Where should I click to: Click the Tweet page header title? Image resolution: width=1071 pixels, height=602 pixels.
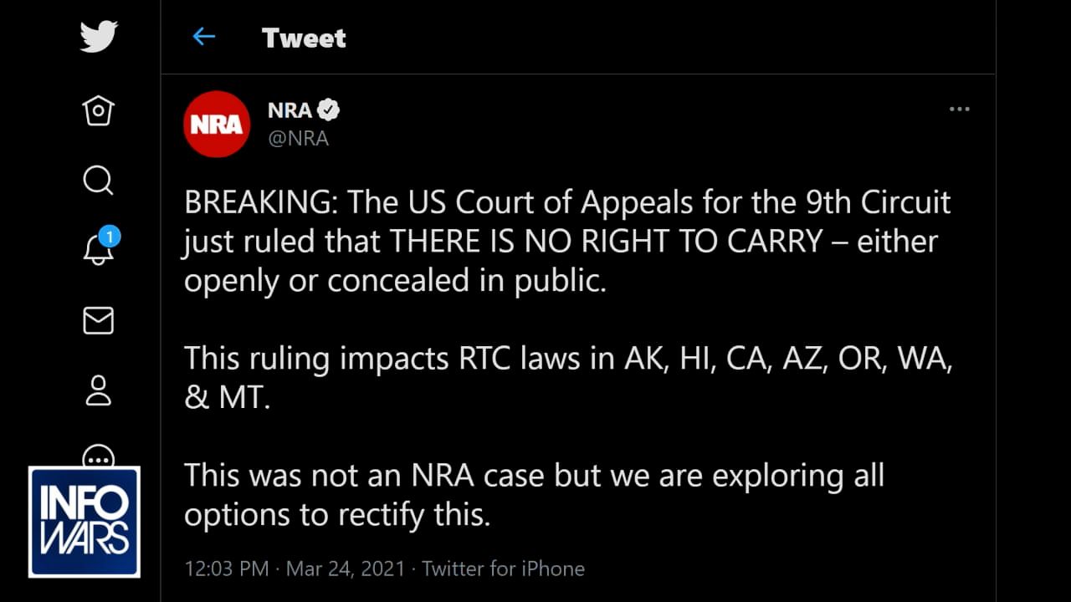[x=304, y=38]
